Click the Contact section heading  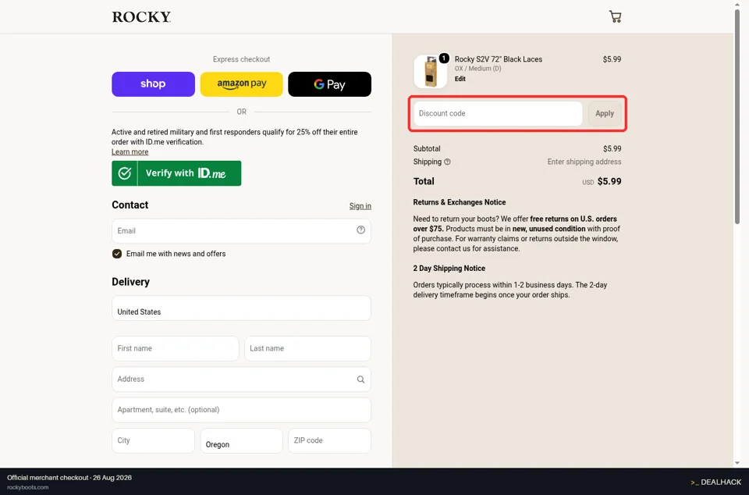tap(130, 205)
